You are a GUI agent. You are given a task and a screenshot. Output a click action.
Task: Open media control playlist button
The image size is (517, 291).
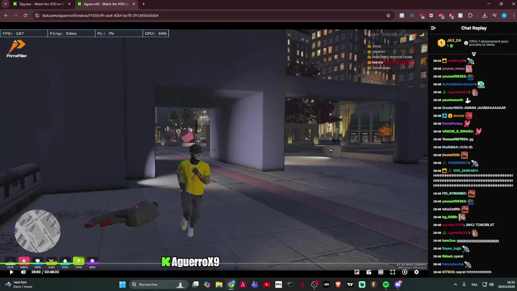(x=494, y=15)
